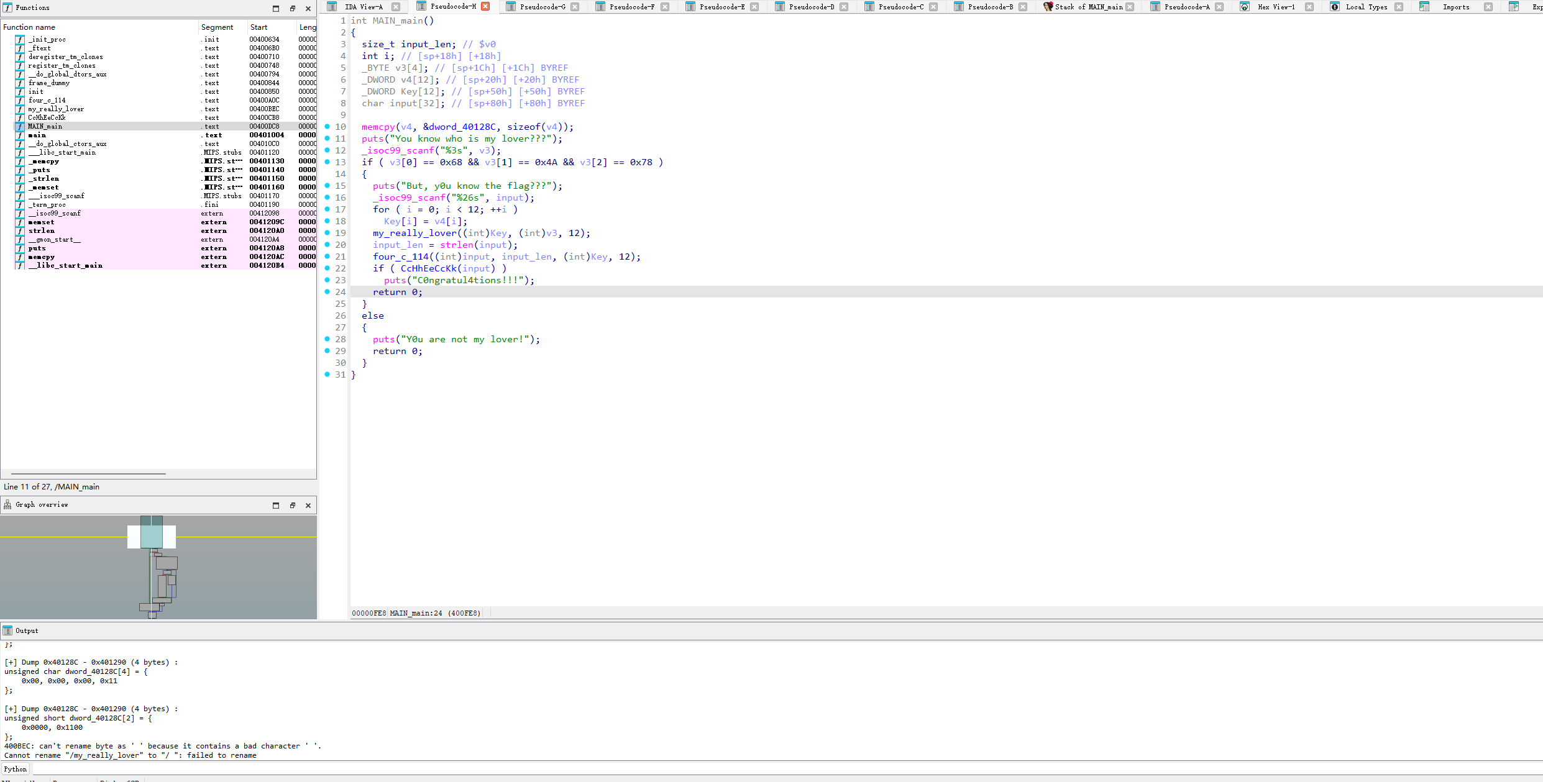Select the memset extern row

[159, 222]
